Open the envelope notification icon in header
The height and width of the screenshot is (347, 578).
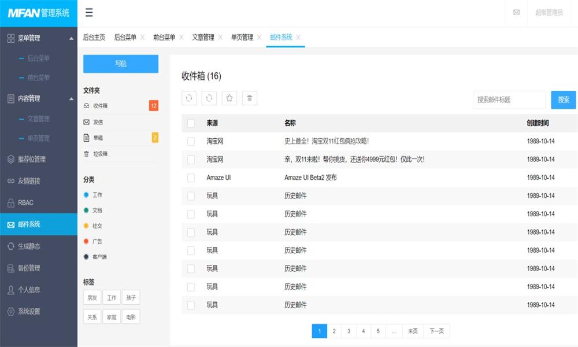[x=516, y=13]
